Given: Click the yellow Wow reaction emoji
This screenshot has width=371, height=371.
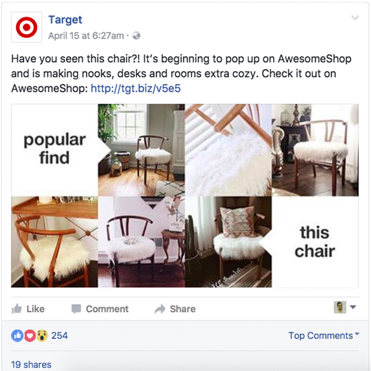Looking at the screenshot, I should 42,336.
